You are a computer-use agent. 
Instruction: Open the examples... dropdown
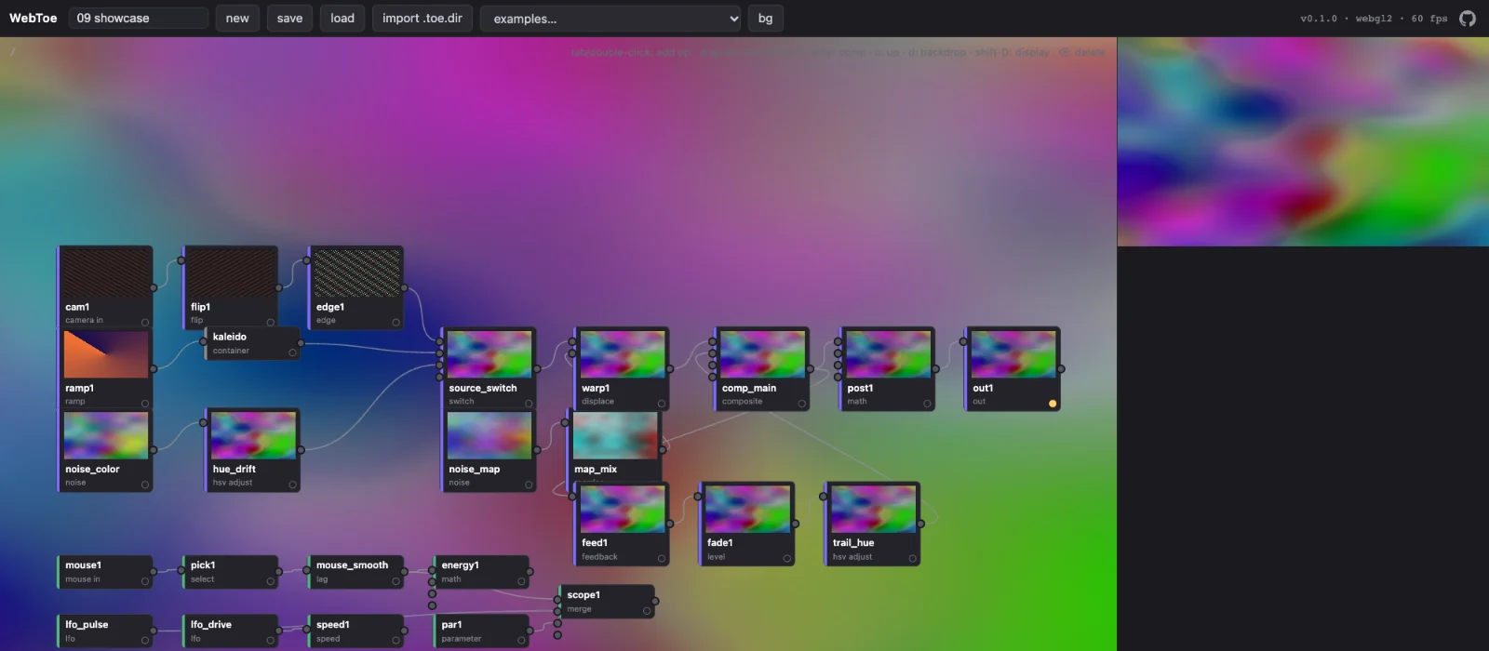tap(610, 19)
